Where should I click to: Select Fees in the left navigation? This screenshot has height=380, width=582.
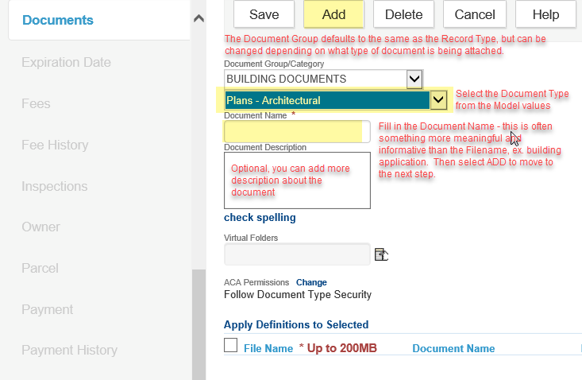pos(36,103)
